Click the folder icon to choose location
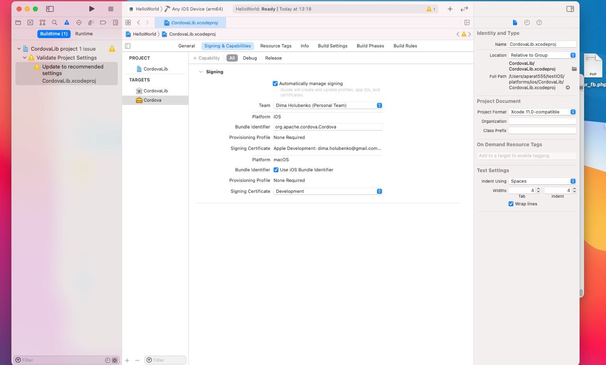The height and width of the screenshot is (365, 606). tap(574, 69)
